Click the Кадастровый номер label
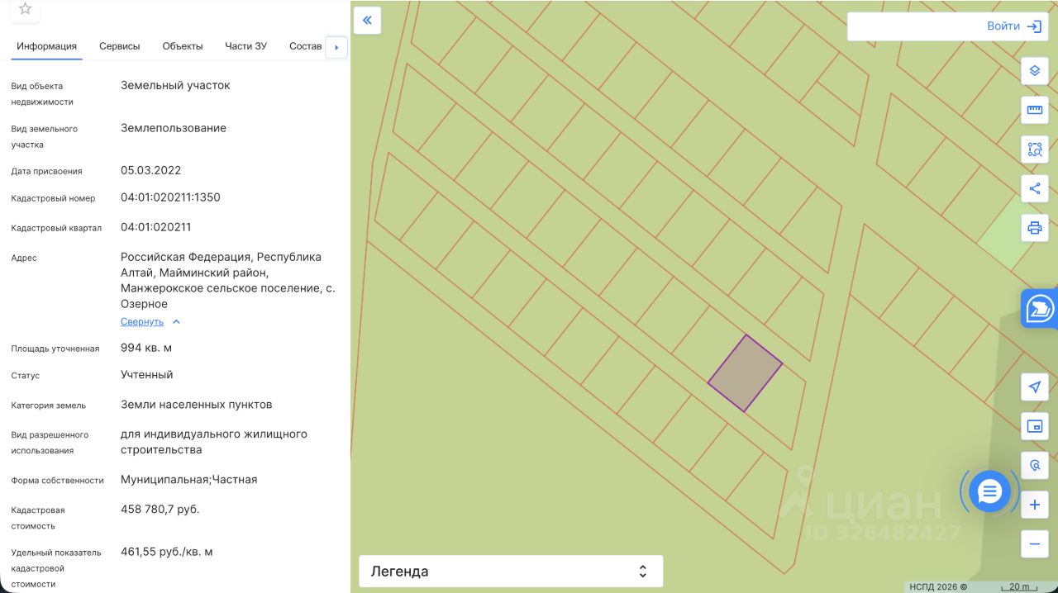Screen dimensions: 1058x593 click(53, 198)
